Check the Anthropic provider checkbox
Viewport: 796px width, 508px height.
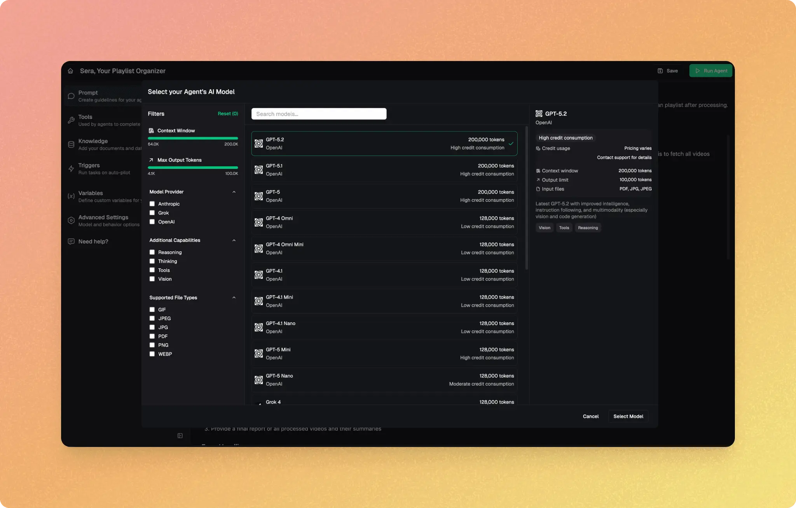click(152, 204)
